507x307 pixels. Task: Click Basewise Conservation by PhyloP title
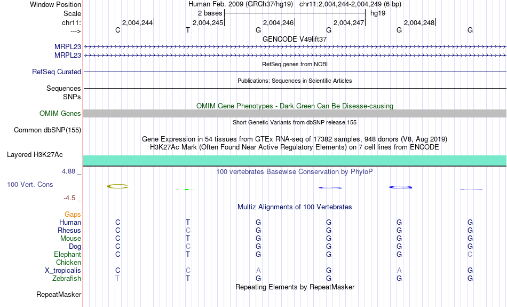[295, 171]
